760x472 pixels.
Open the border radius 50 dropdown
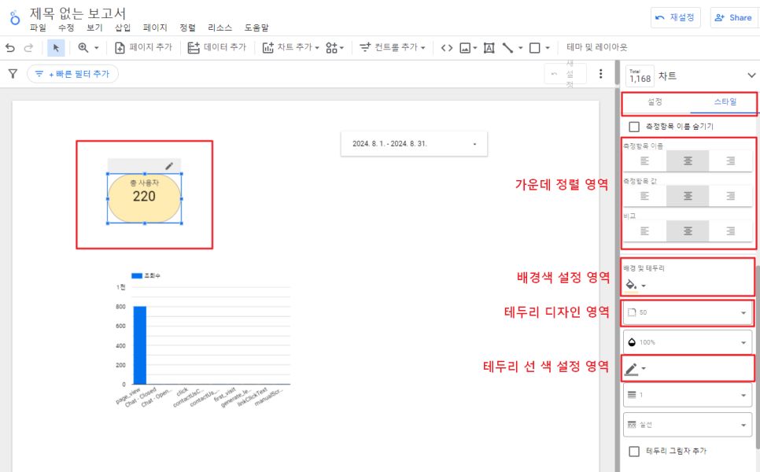pos(688,312)
